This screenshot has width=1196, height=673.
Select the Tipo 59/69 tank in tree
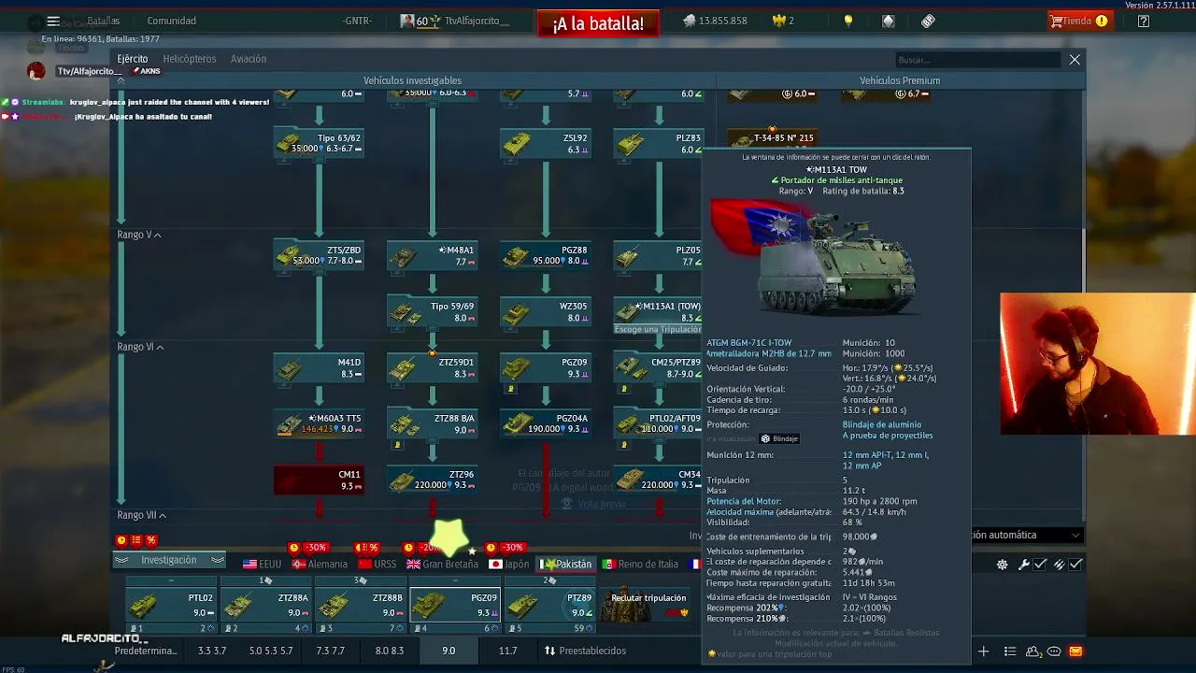pyautogui.click(x=433, y=311)
